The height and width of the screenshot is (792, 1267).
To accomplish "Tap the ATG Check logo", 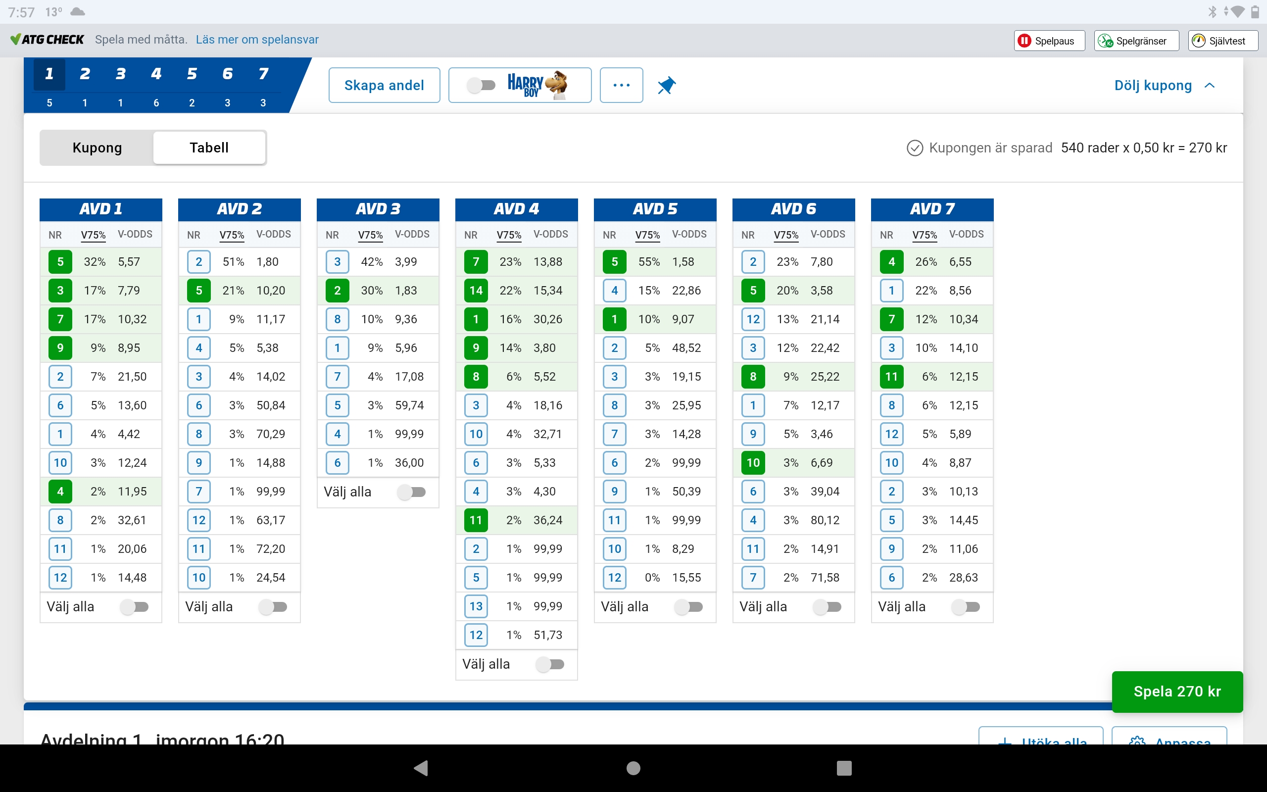I will click(47, 39).
